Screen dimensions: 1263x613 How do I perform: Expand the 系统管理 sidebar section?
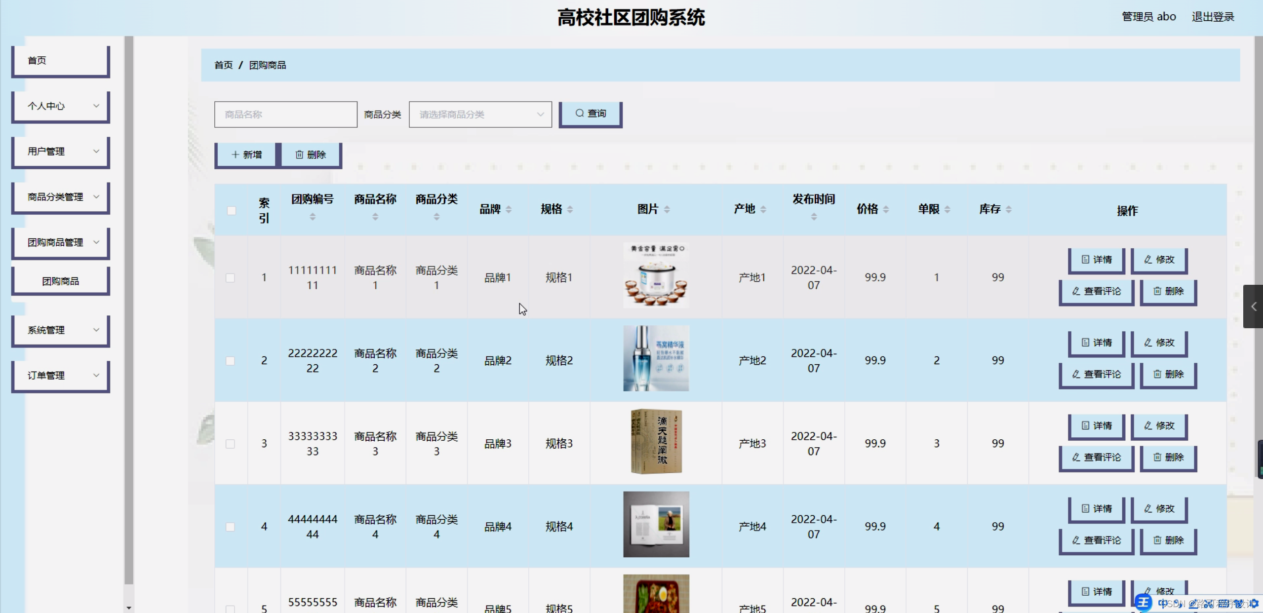(x=59, y=330)
